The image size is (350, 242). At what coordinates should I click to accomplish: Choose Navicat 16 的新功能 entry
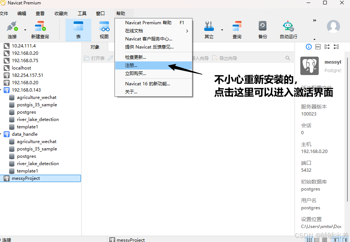coord(153,84)
